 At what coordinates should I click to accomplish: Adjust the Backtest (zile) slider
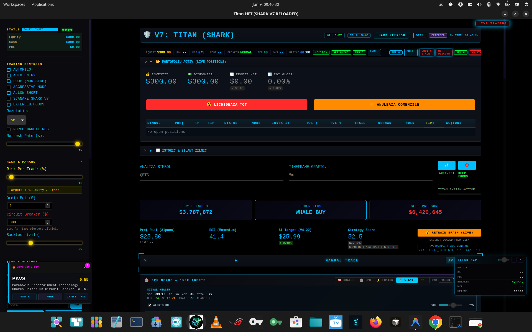click(x=44, y=243)
